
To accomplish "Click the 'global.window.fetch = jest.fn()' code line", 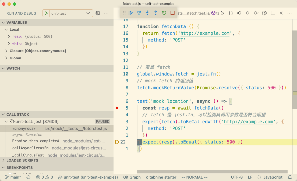I will (x=179, y=74).
